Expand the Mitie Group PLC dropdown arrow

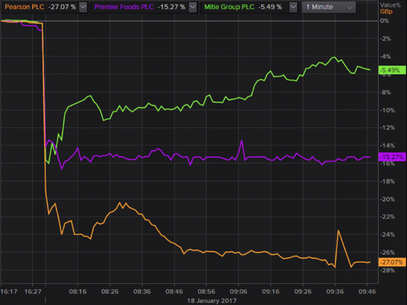pyautogui.click(x=293, y=7)
